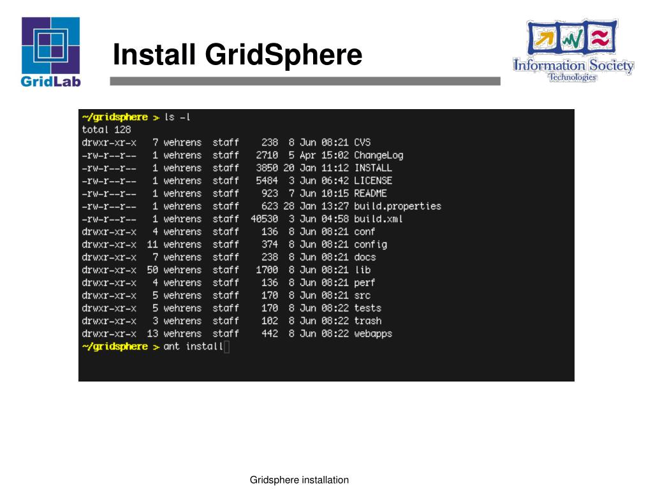Click the 442 size of webapps directory
Image resolution: width=653 pixels, height=490 pixels.
point(270,334)
